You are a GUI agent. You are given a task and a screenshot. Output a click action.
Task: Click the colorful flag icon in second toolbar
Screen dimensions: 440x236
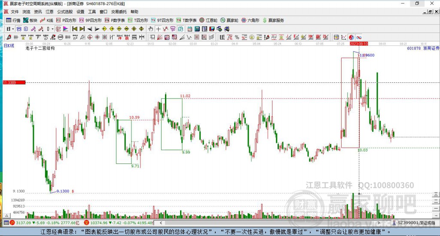tap(66, 29)
